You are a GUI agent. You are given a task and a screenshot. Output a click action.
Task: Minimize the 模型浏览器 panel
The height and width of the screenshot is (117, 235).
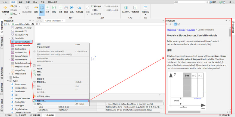[33, 21]
